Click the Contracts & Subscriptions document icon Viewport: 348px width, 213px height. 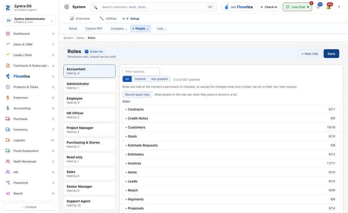click(8, 66)
